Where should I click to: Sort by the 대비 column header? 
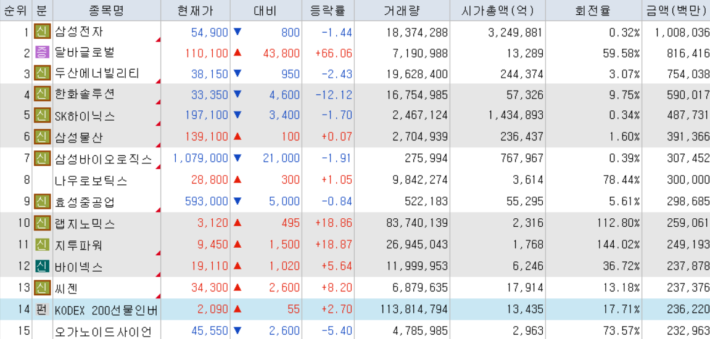pyautogui.click(x=266, y=10)
